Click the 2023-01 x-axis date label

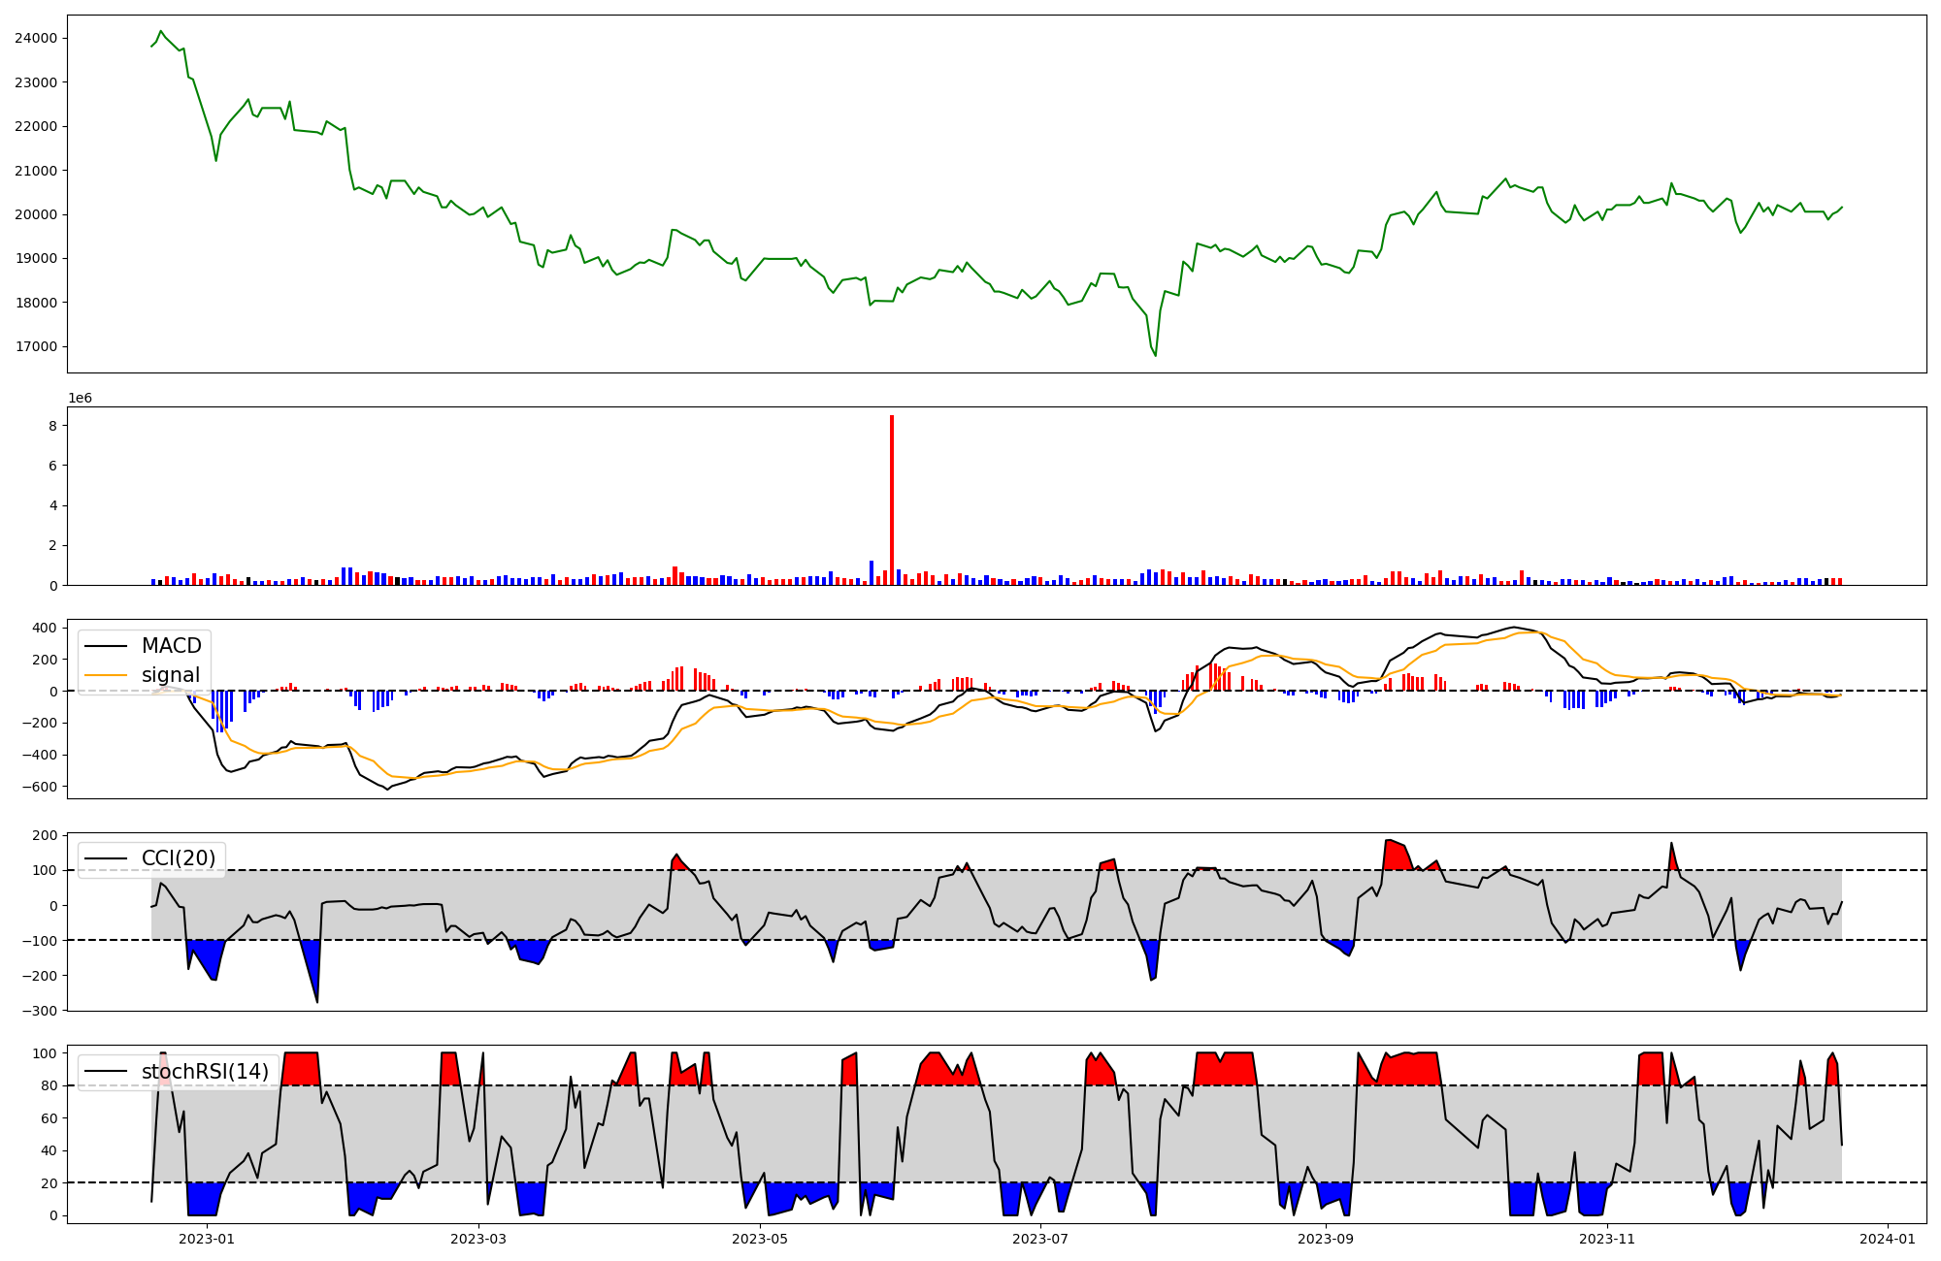coord(207,1239)
